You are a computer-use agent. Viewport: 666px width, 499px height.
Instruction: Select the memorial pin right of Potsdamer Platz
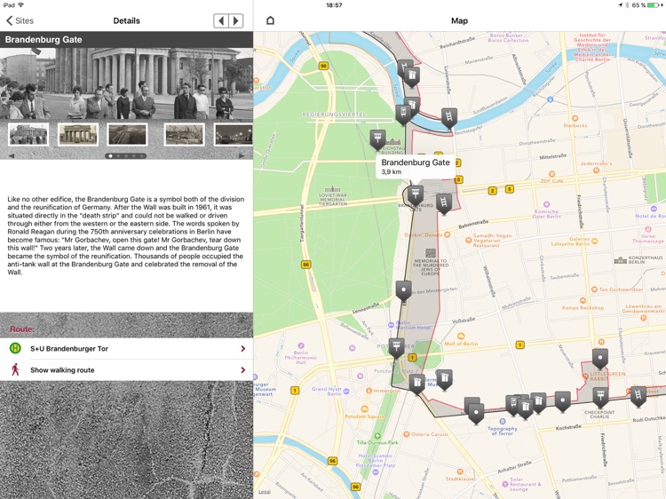click(x=444, y=379)
